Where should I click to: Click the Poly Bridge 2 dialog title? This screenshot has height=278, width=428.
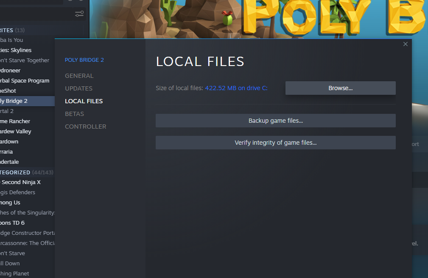tap(84, 60)
